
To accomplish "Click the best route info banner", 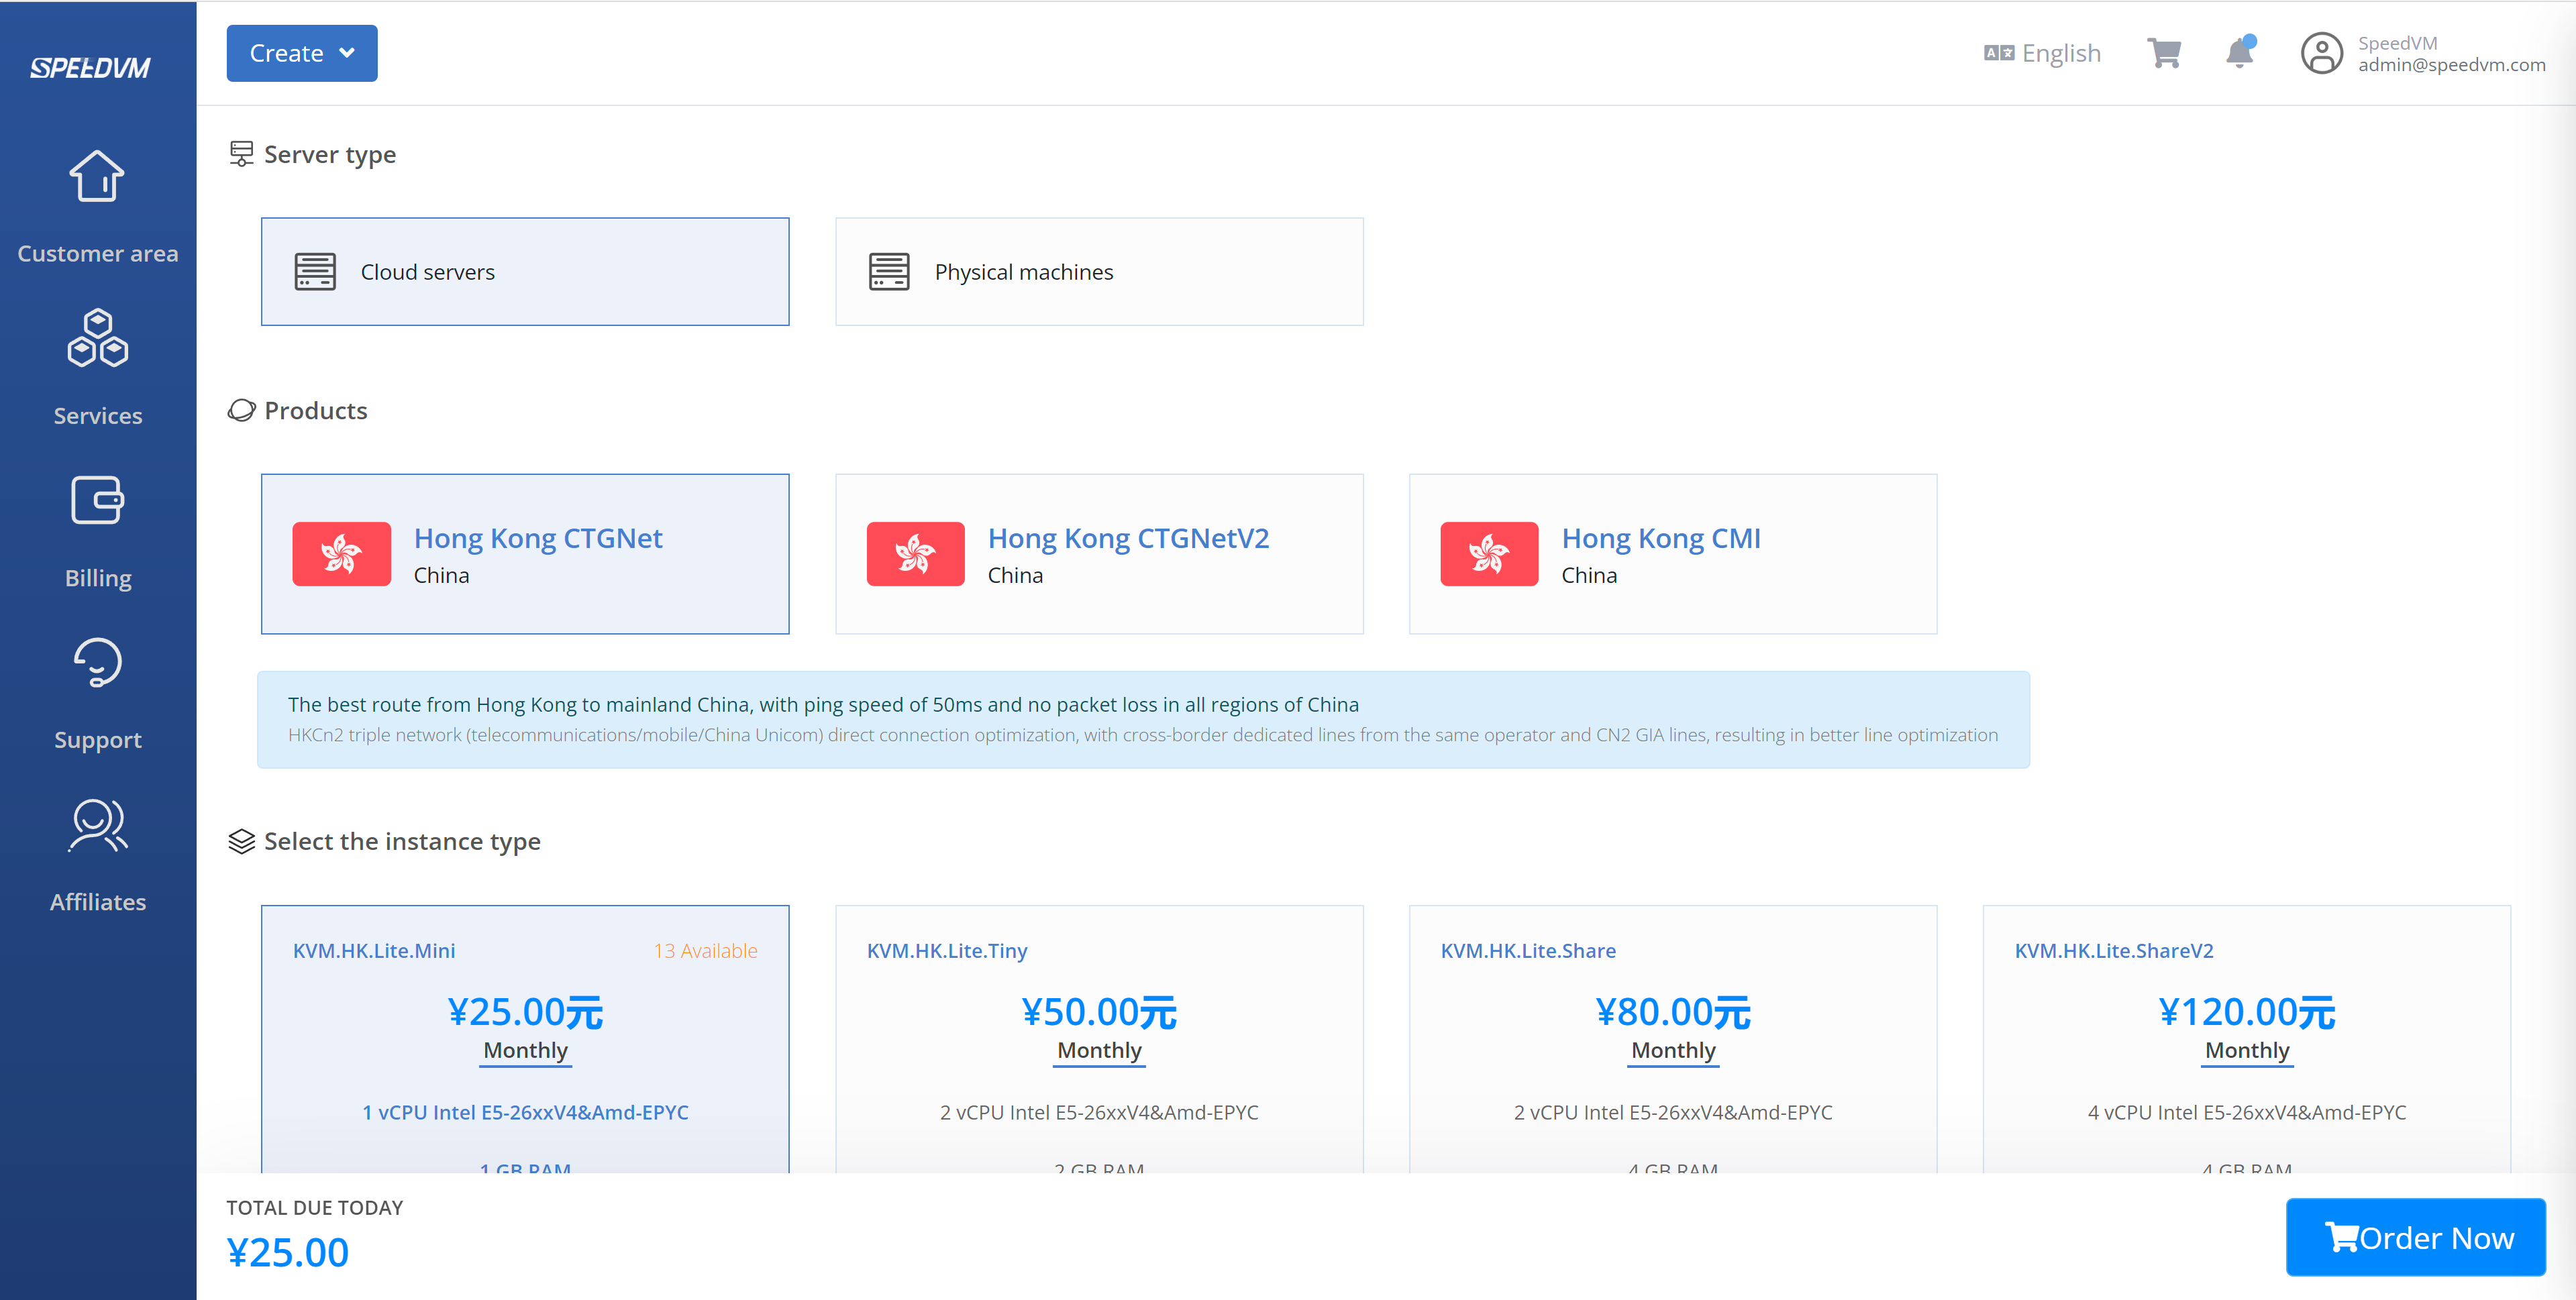I will coord(1143,720).
